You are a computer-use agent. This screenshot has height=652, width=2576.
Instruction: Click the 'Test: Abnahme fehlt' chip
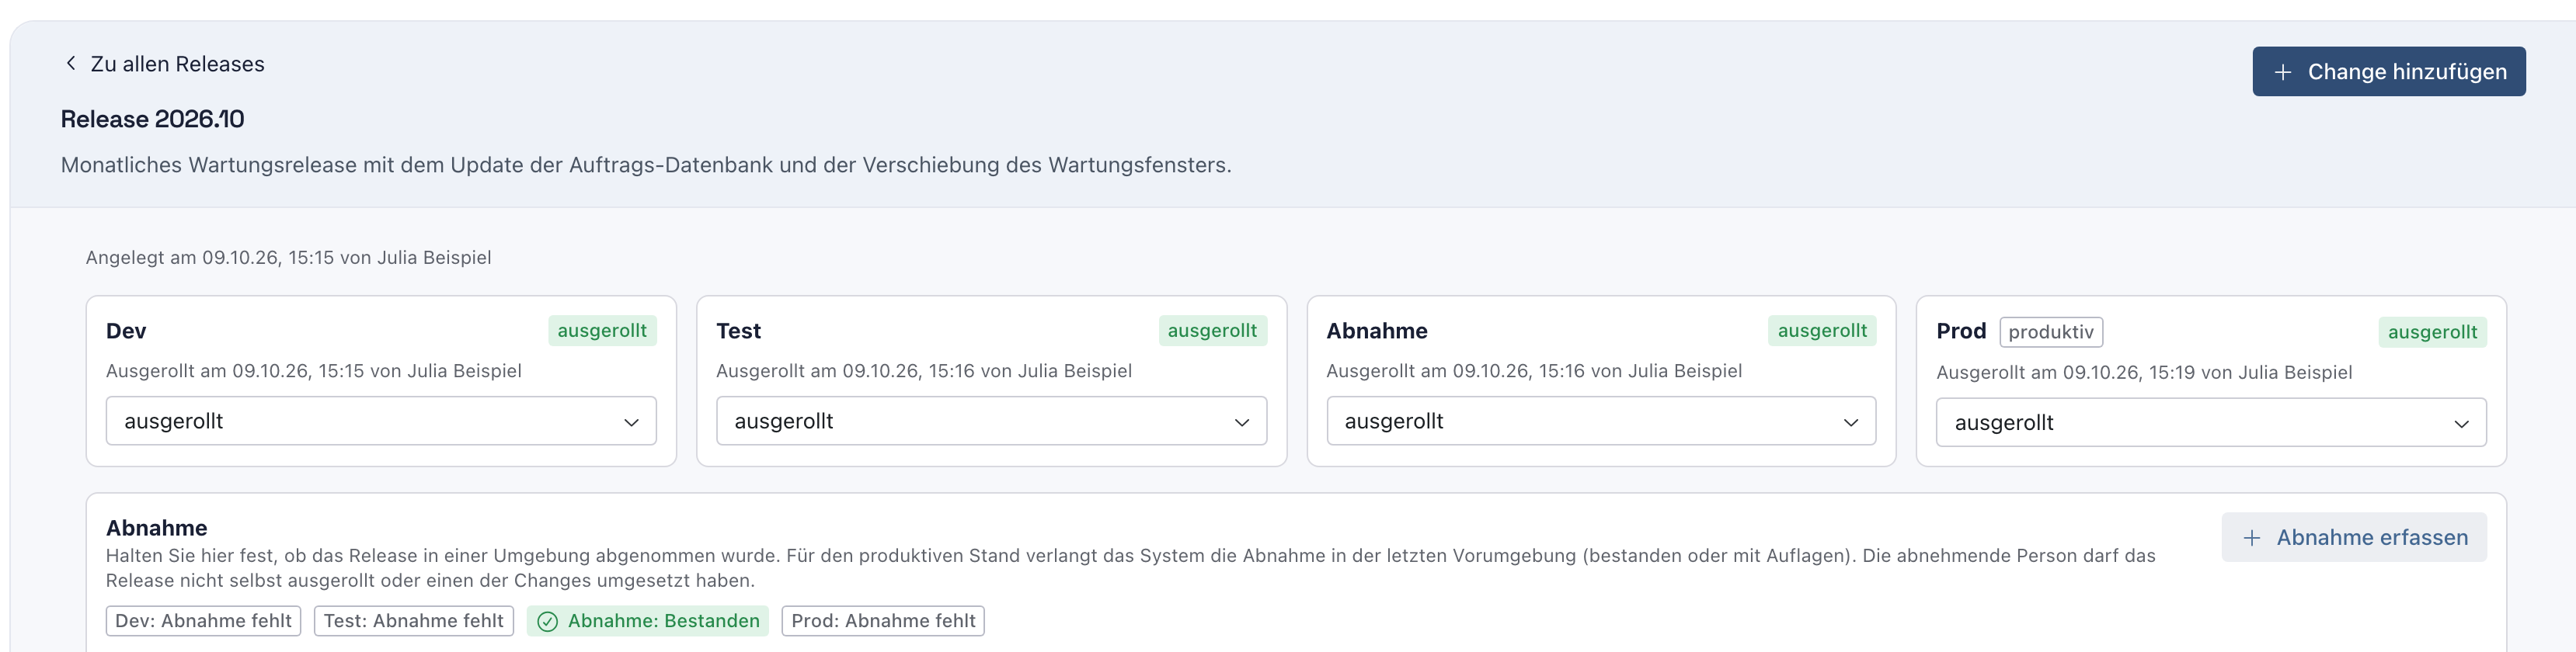pyautogui.click(x=413, y=621)
